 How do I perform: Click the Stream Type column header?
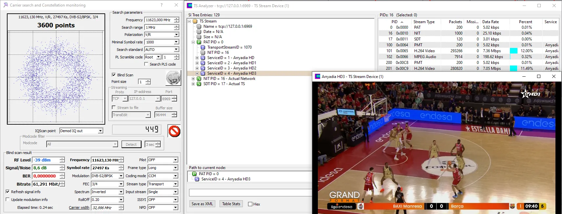424,22
